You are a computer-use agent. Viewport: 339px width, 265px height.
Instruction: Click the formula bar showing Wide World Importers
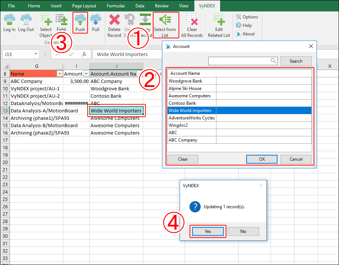tap(128, 54)
